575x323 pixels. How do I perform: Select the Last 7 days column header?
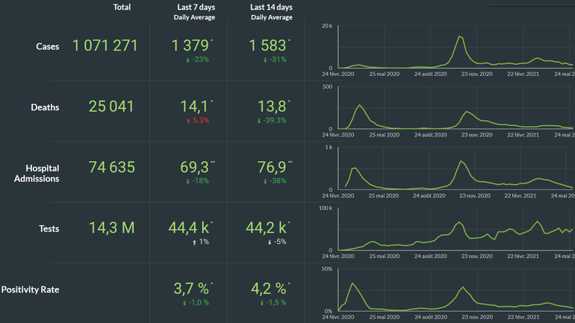[x=195, y=7]
